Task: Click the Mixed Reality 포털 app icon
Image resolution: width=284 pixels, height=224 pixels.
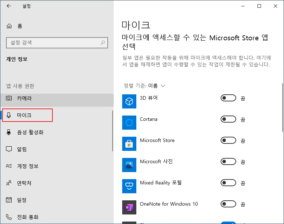Action: tap(129, 186)
